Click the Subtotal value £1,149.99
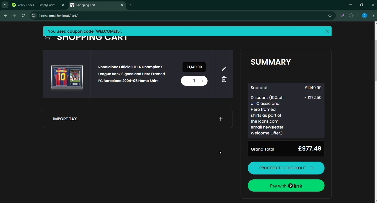The image size is (377, 203). pyautogui.click(x=313, y=88)
